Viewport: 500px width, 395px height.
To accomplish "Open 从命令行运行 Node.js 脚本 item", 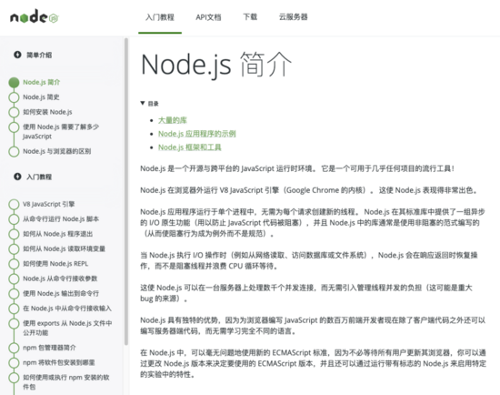I will (61, 218).
